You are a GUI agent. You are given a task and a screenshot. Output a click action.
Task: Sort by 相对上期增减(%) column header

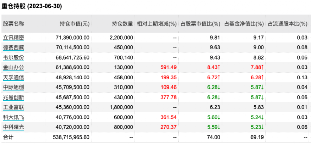[x=157, y=24]
